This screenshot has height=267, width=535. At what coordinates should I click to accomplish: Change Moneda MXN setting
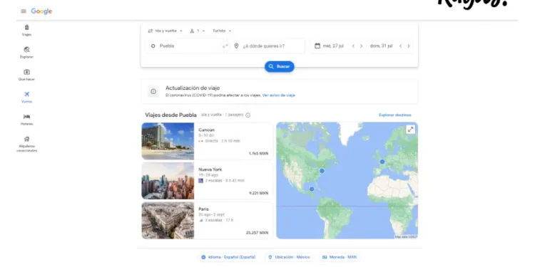click(x=340, y=257)
